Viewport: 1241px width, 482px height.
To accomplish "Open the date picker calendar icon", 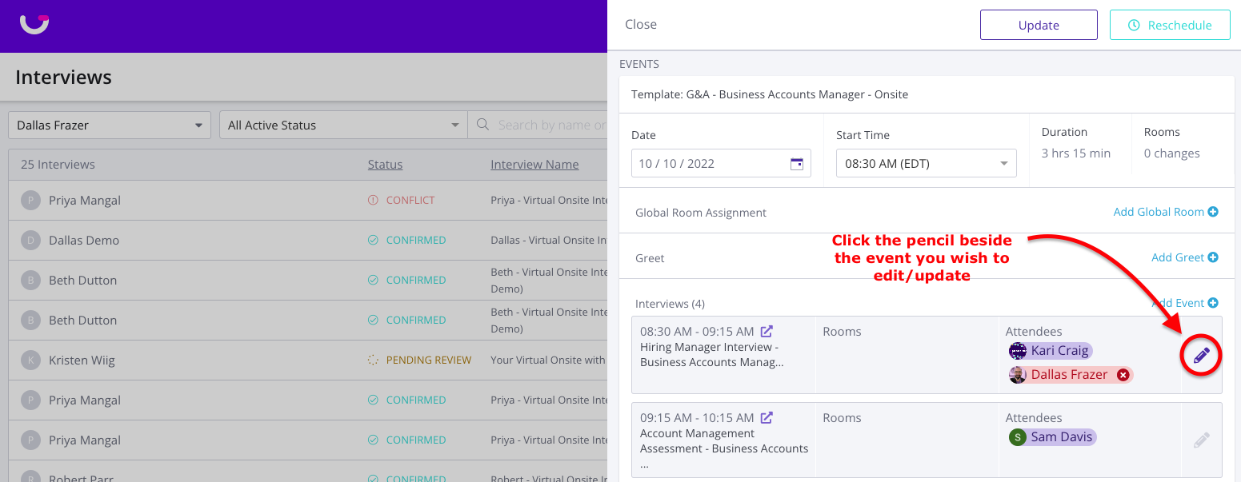I will (796, 164).
